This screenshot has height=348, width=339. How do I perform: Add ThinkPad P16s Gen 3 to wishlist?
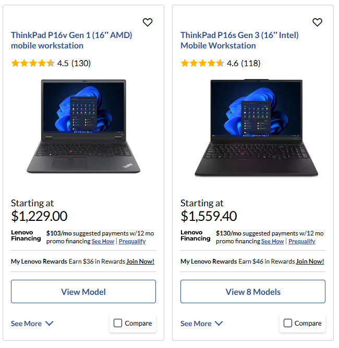317,22
